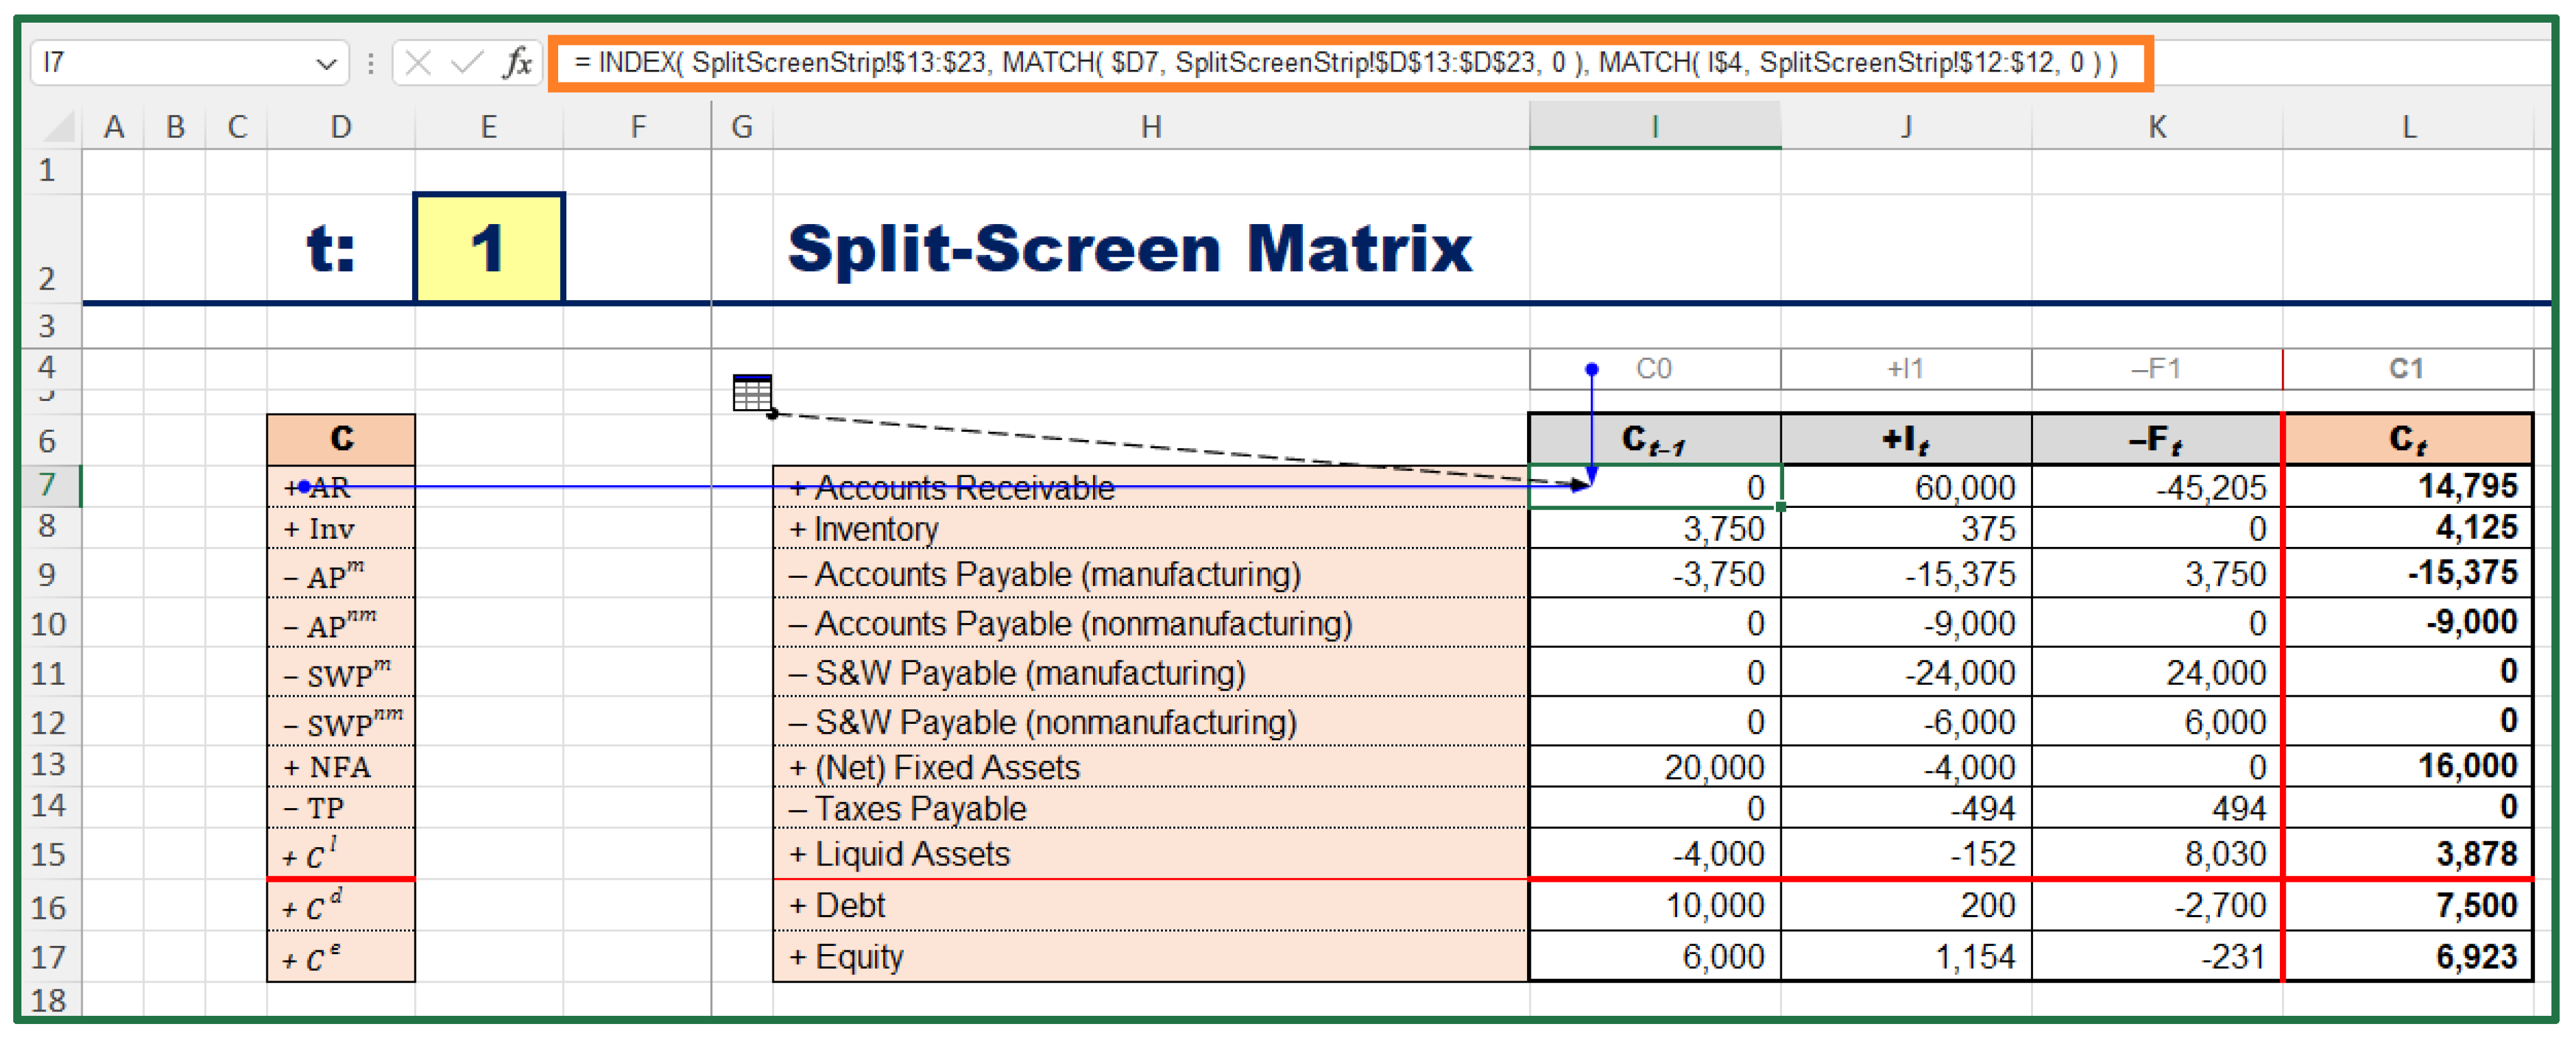Viewport: 2576px width, 1041px height.
Task: Click the cancel X formula icon
Action: (418, 63)
